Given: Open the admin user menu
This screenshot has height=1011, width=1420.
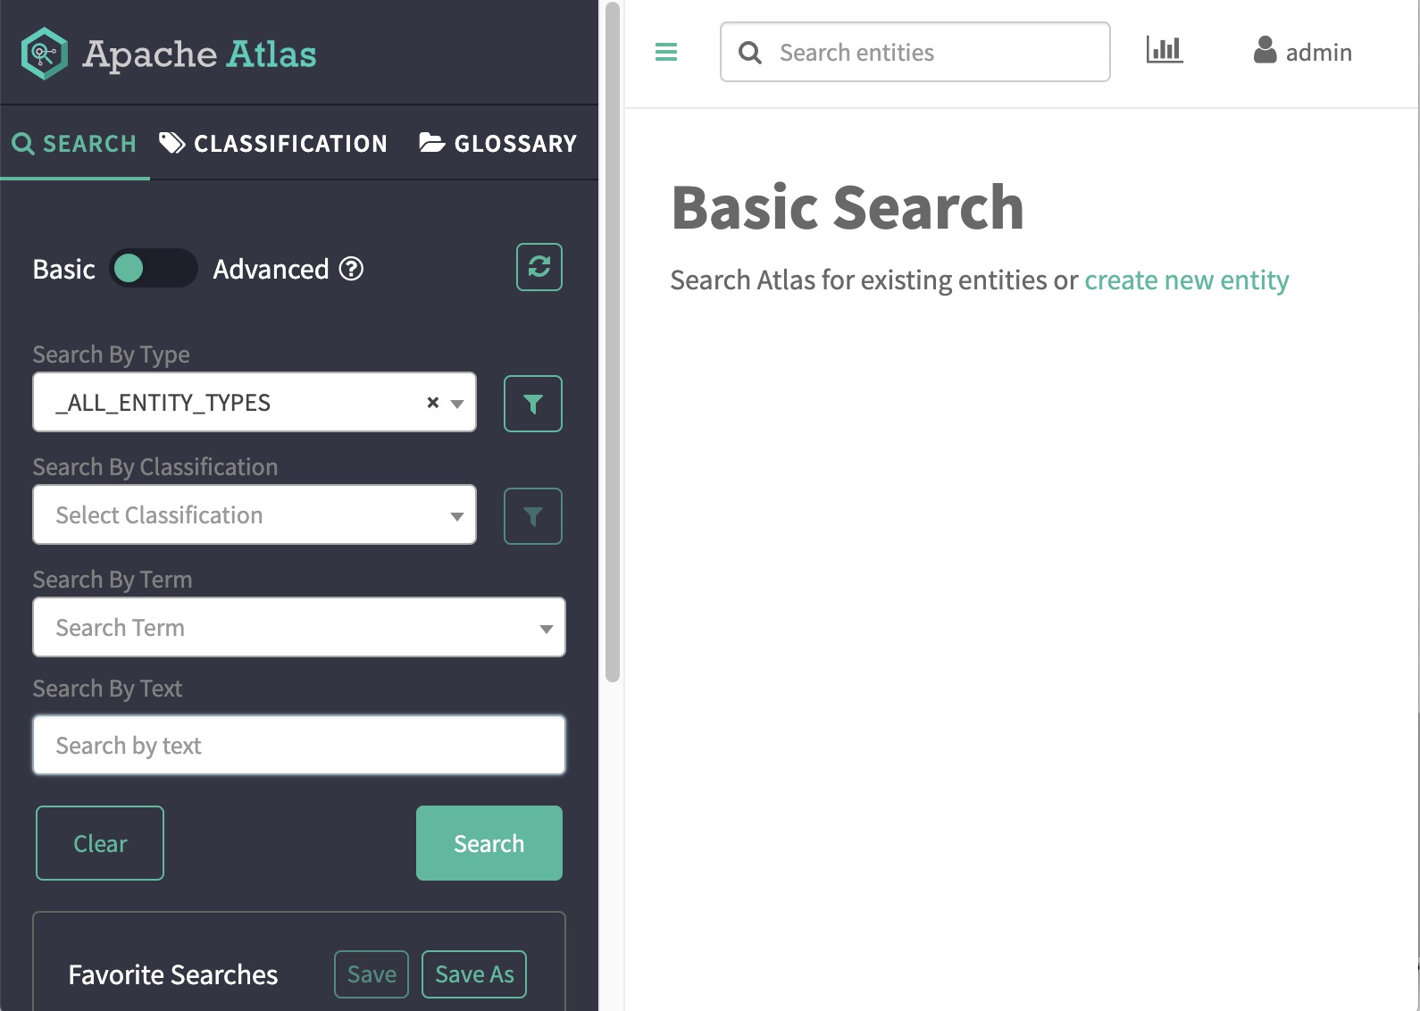Looking at the screenshot, I should coord(1303,52).
